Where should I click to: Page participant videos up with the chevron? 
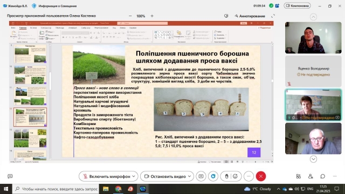(313, 17)
